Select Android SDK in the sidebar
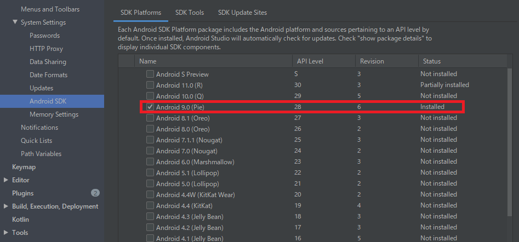519x242 pixels. point(52,101)
